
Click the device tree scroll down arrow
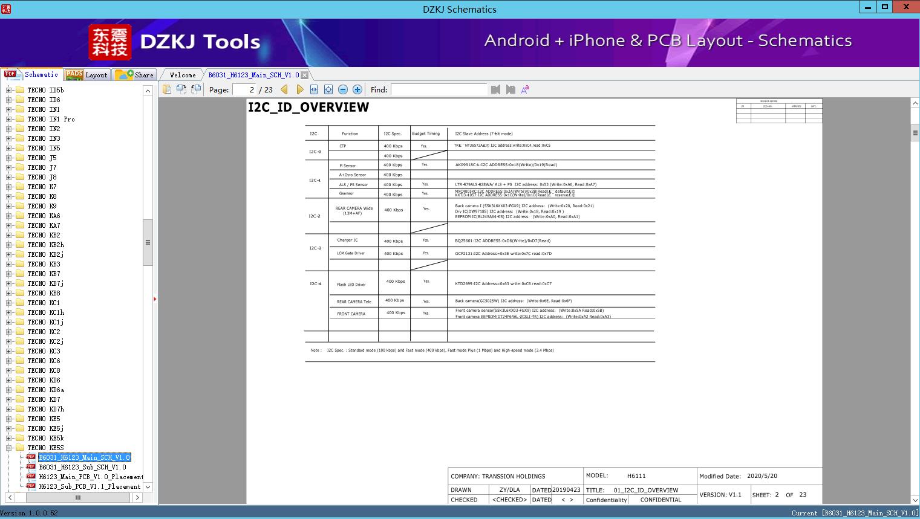[148, 486]
